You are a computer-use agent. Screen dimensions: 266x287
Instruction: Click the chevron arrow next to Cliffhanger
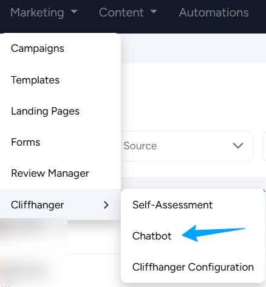[x=106, y=205]
